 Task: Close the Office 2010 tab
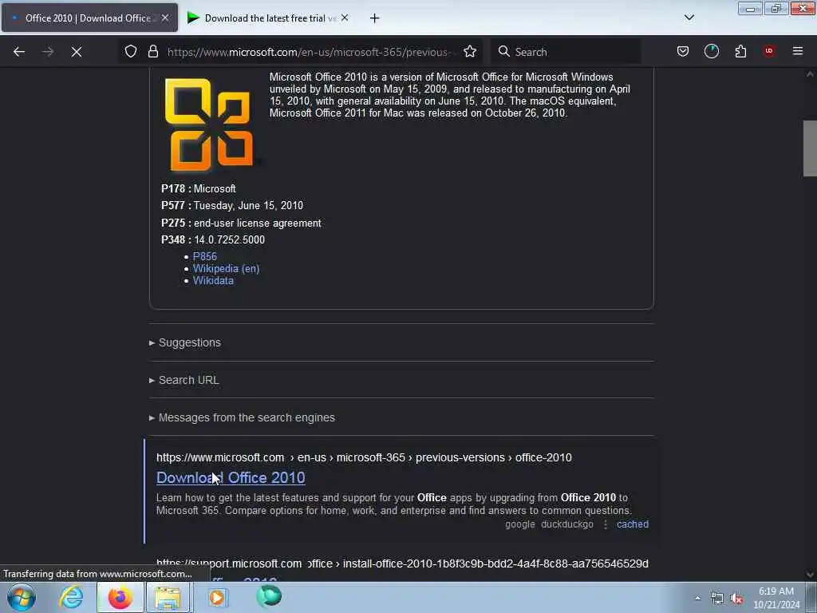[x=165, y=18]
